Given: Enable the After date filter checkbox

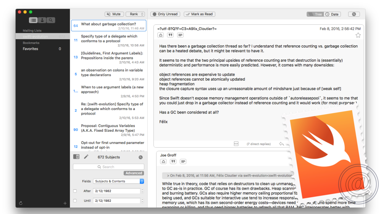Looking at the screenshot, I should click(75, 191).
